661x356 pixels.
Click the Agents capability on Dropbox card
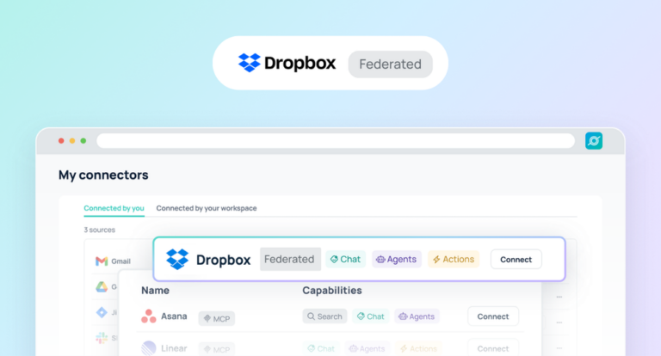tap(396, 259)
